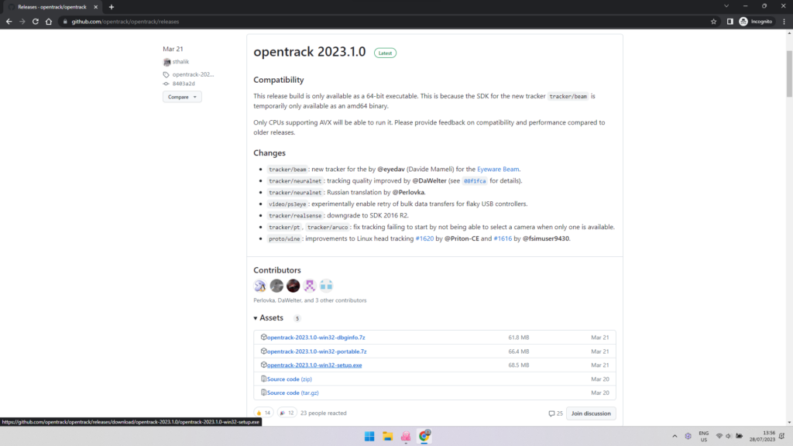This screenshot has width=793, height=446.
Task: Open pull request #1620
Action: pyautogui.click(x=424, y=238)
